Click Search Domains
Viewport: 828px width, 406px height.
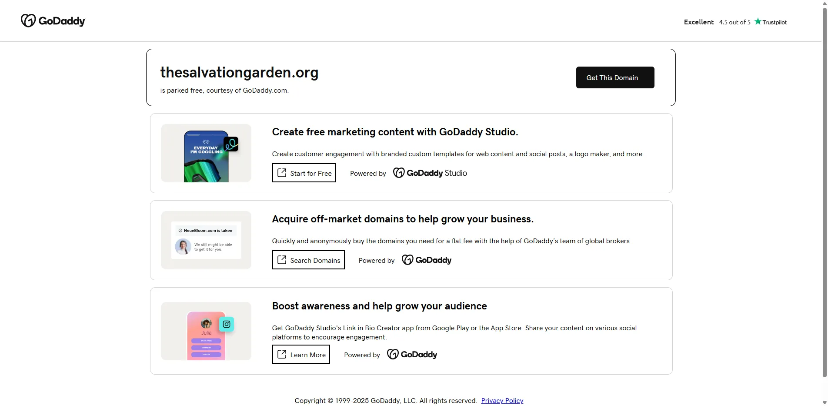[308, 260]
